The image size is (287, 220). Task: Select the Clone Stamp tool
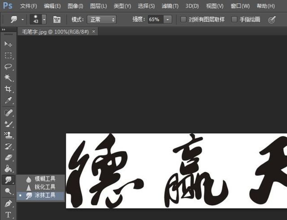point(8,135)
